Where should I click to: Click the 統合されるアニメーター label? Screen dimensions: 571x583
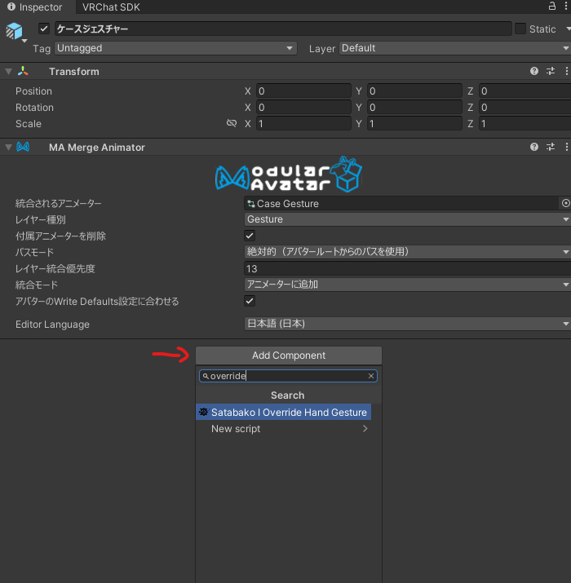[59, 203]
